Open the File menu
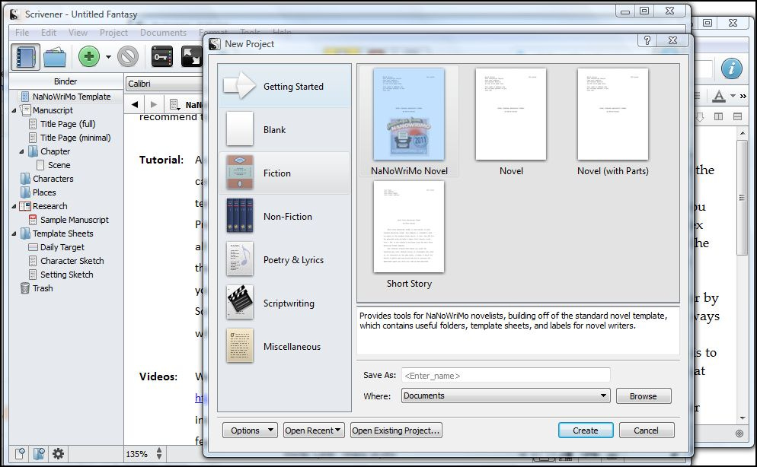Image resolution: width=757 pixels, height=467 pixels. click(22, 32)
